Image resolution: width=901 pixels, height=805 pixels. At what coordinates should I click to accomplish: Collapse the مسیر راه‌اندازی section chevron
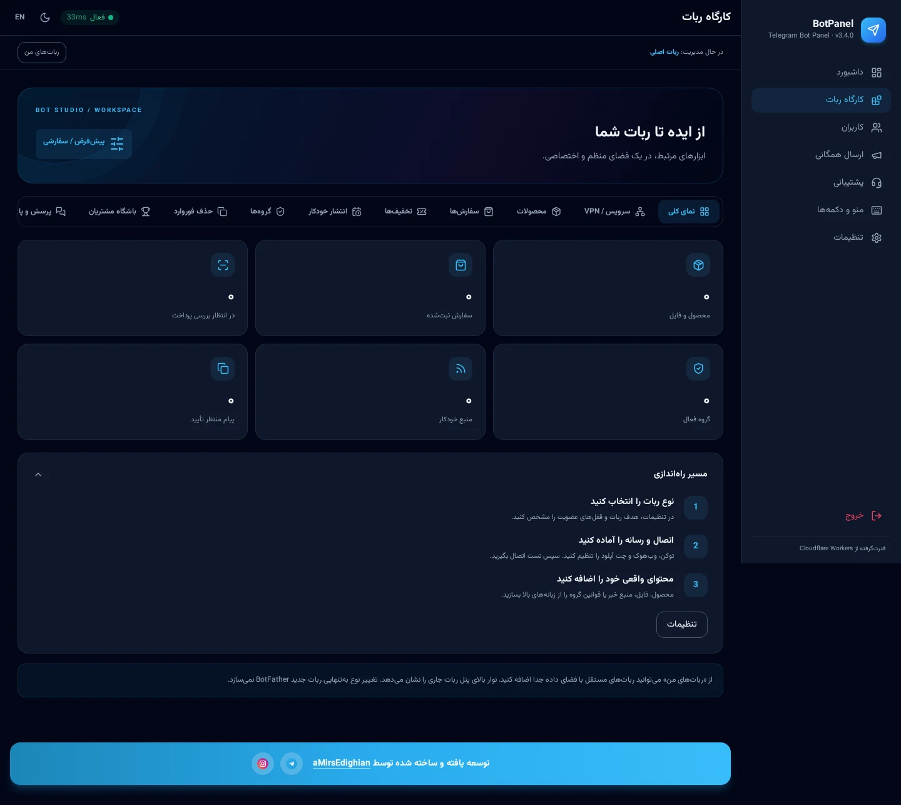pos(38,474)
